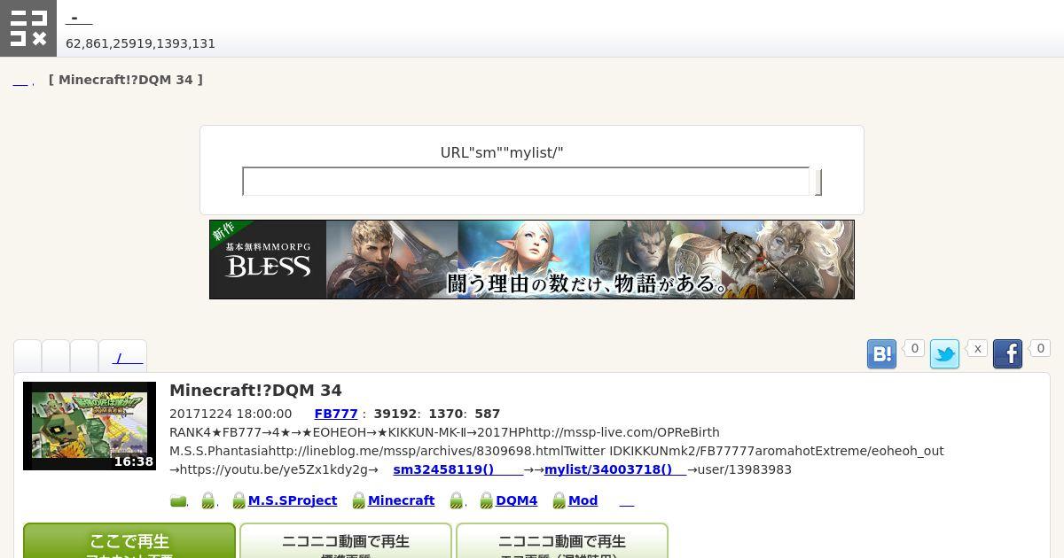Open the BLESS MMORPG banner advertisement

click(x=532, y=260)
